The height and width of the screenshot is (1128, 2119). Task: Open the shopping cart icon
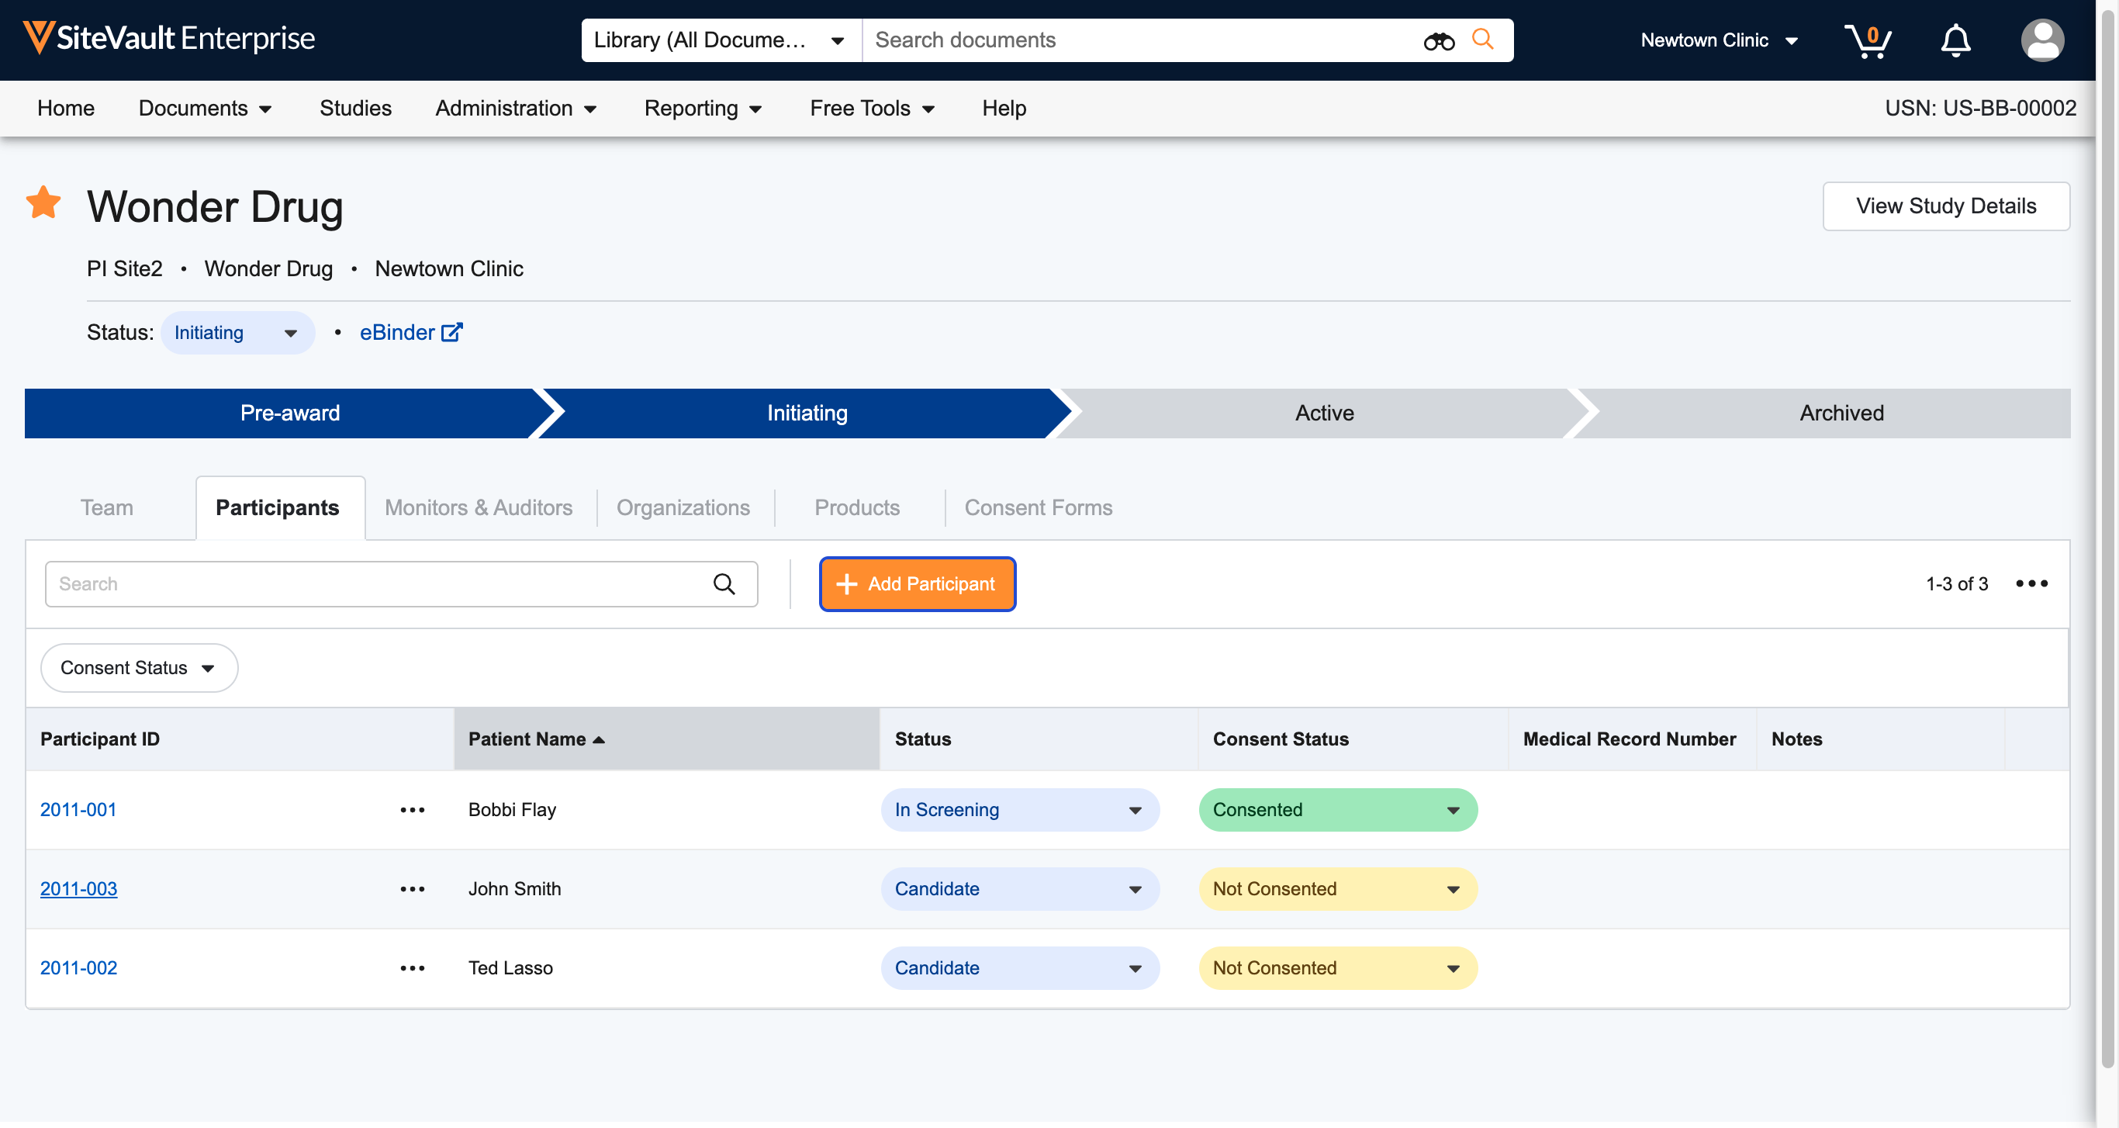(1867, 40)
